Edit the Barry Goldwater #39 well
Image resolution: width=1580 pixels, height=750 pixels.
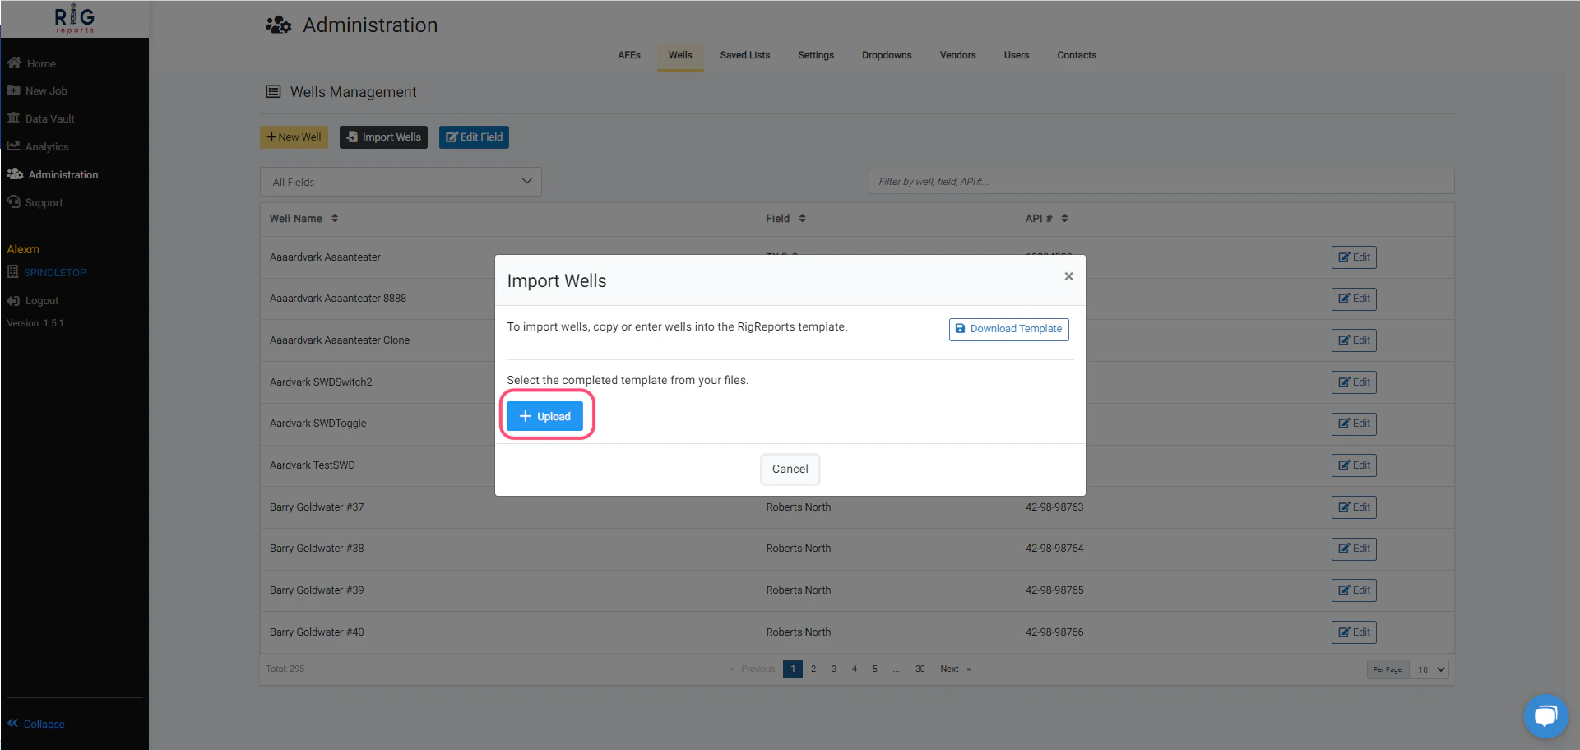click(x=1354, y=590)
